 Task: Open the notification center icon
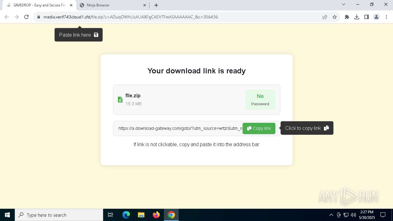(383, 215)
